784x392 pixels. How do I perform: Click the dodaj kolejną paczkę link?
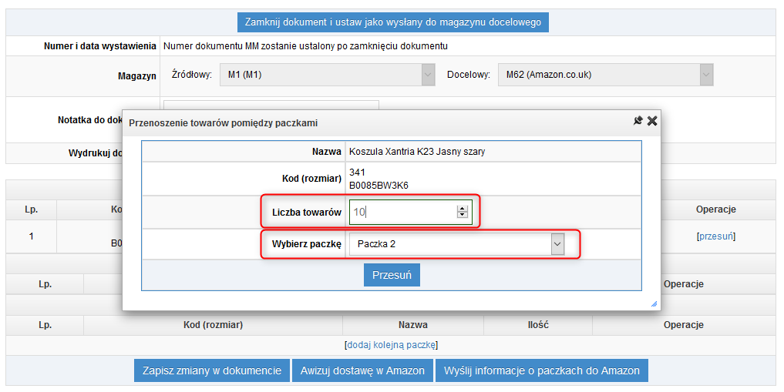pos(392,345)
